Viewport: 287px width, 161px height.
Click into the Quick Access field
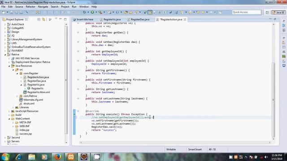[x=246, y=12]
